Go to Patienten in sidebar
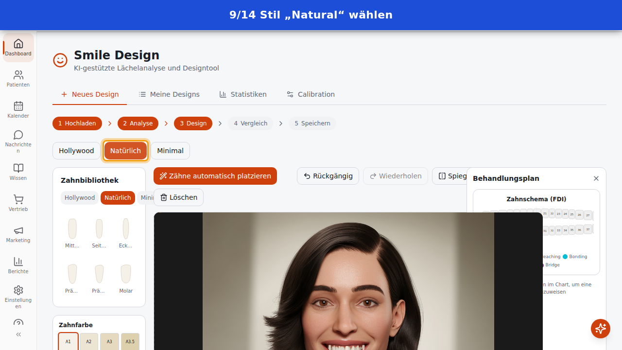This screenshot has width=622, height=350. click(18, 79)
